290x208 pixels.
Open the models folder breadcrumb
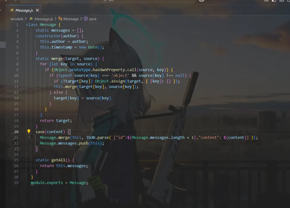[17, 19]
